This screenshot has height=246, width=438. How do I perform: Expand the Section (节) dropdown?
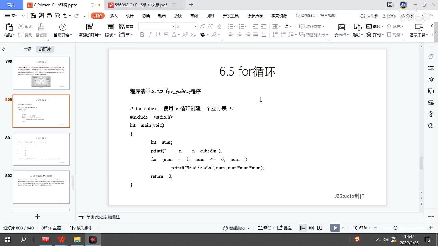click(132, 35)
